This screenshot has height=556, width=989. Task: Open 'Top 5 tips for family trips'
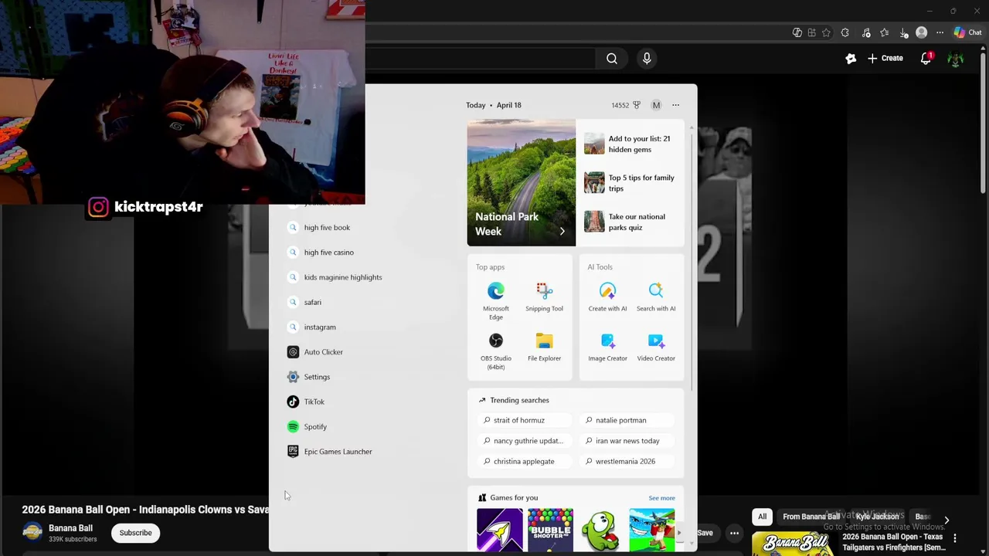click(630, 183)
